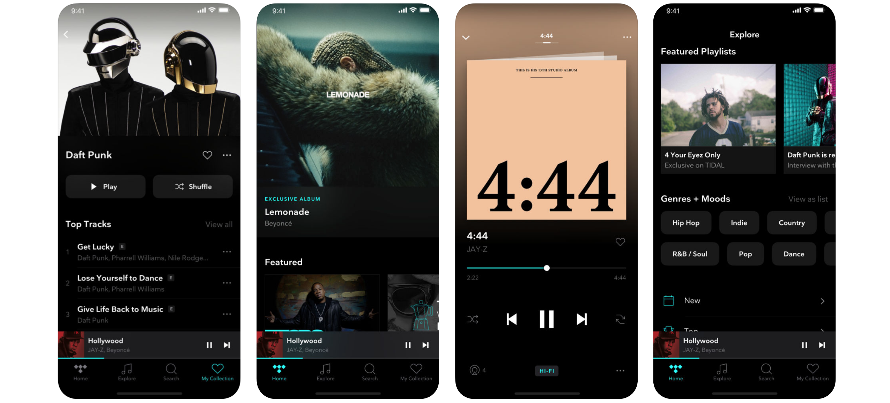890x403 pixels.
Task: Toggle the now playing chevron down arrow
Action: [x=465, y=38]
